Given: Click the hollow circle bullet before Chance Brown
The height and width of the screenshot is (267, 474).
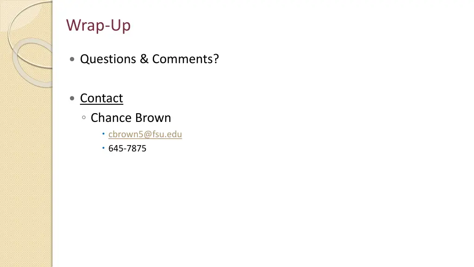Looking at the screenshot, I should pyautogui.click(x=84, y=117).
